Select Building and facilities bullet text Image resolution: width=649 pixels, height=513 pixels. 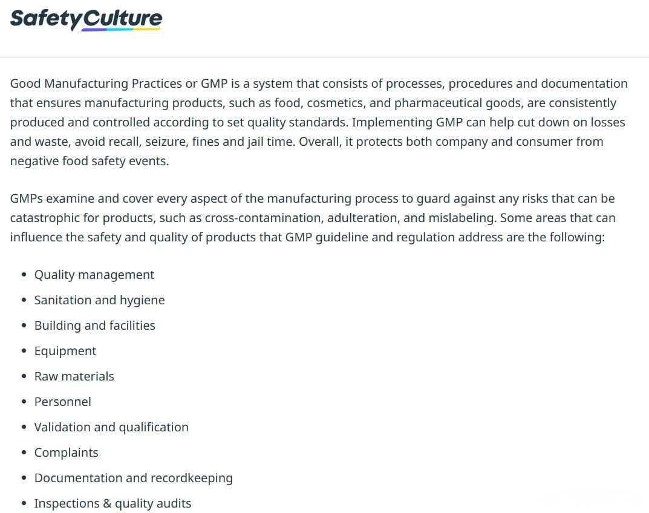(95, 325)
